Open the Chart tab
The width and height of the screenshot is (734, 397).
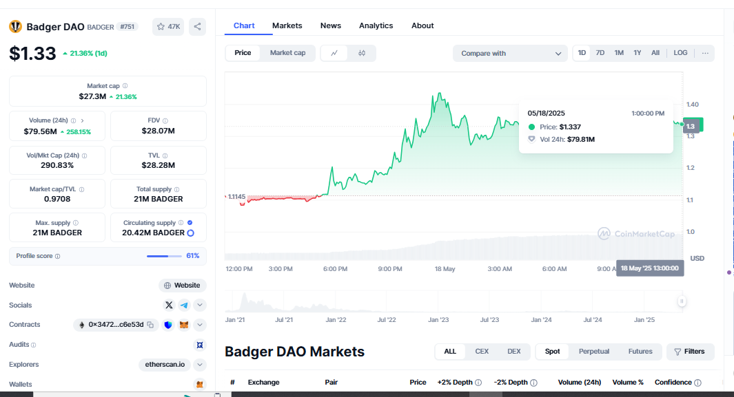[x=245, y=25]
